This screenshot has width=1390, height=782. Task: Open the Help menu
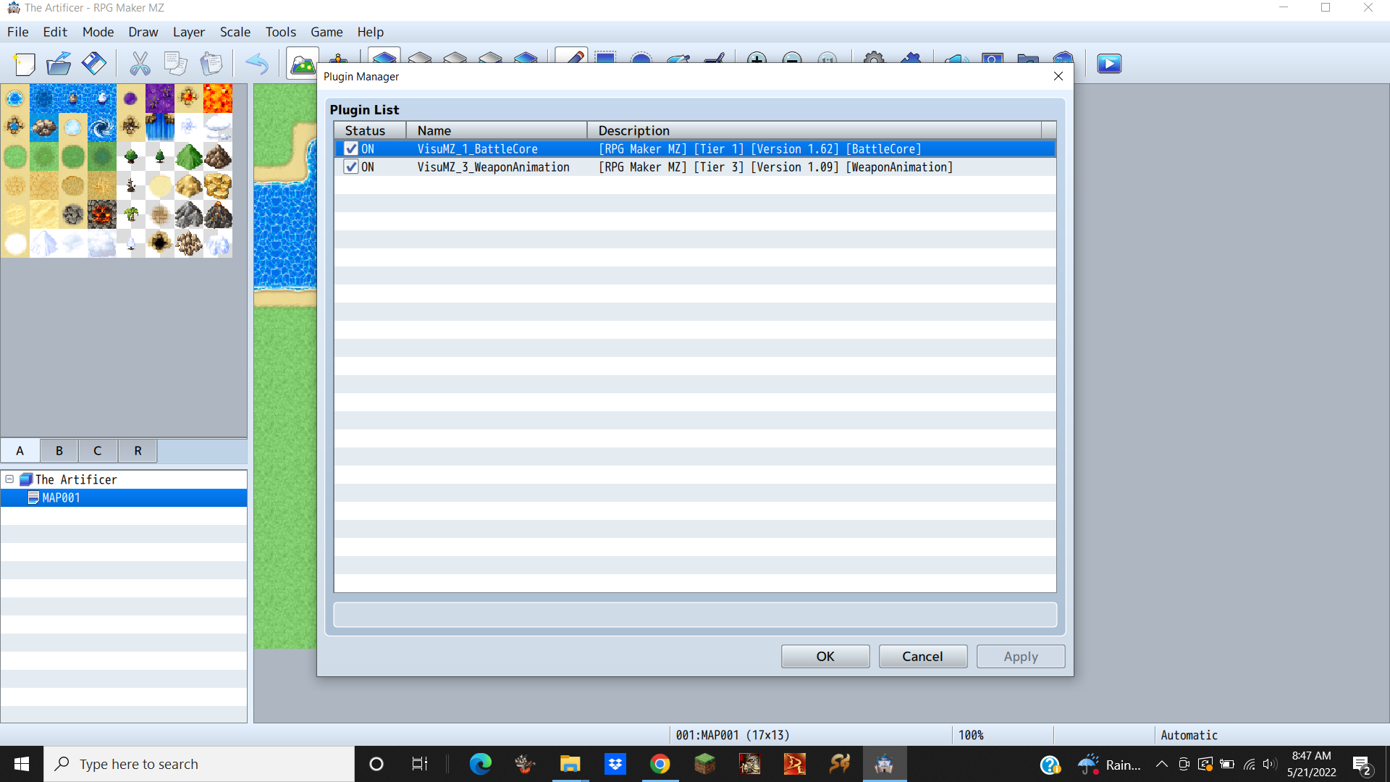point(371,32)
